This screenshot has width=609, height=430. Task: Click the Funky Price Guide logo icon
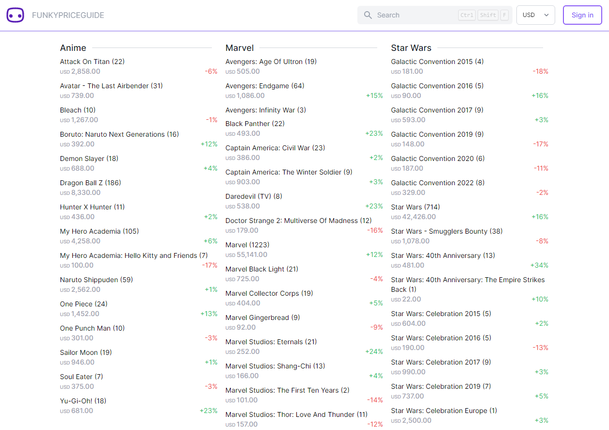[15, 15]
